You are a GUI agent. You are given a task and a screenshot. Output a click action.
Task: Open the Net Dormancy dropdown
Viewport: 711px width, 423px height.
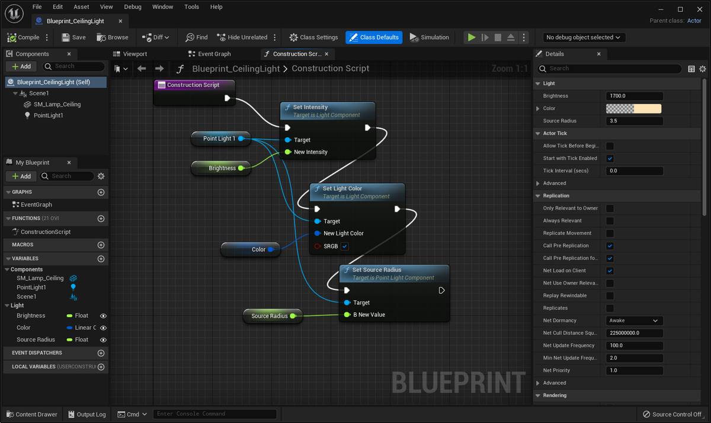(634, 321)
